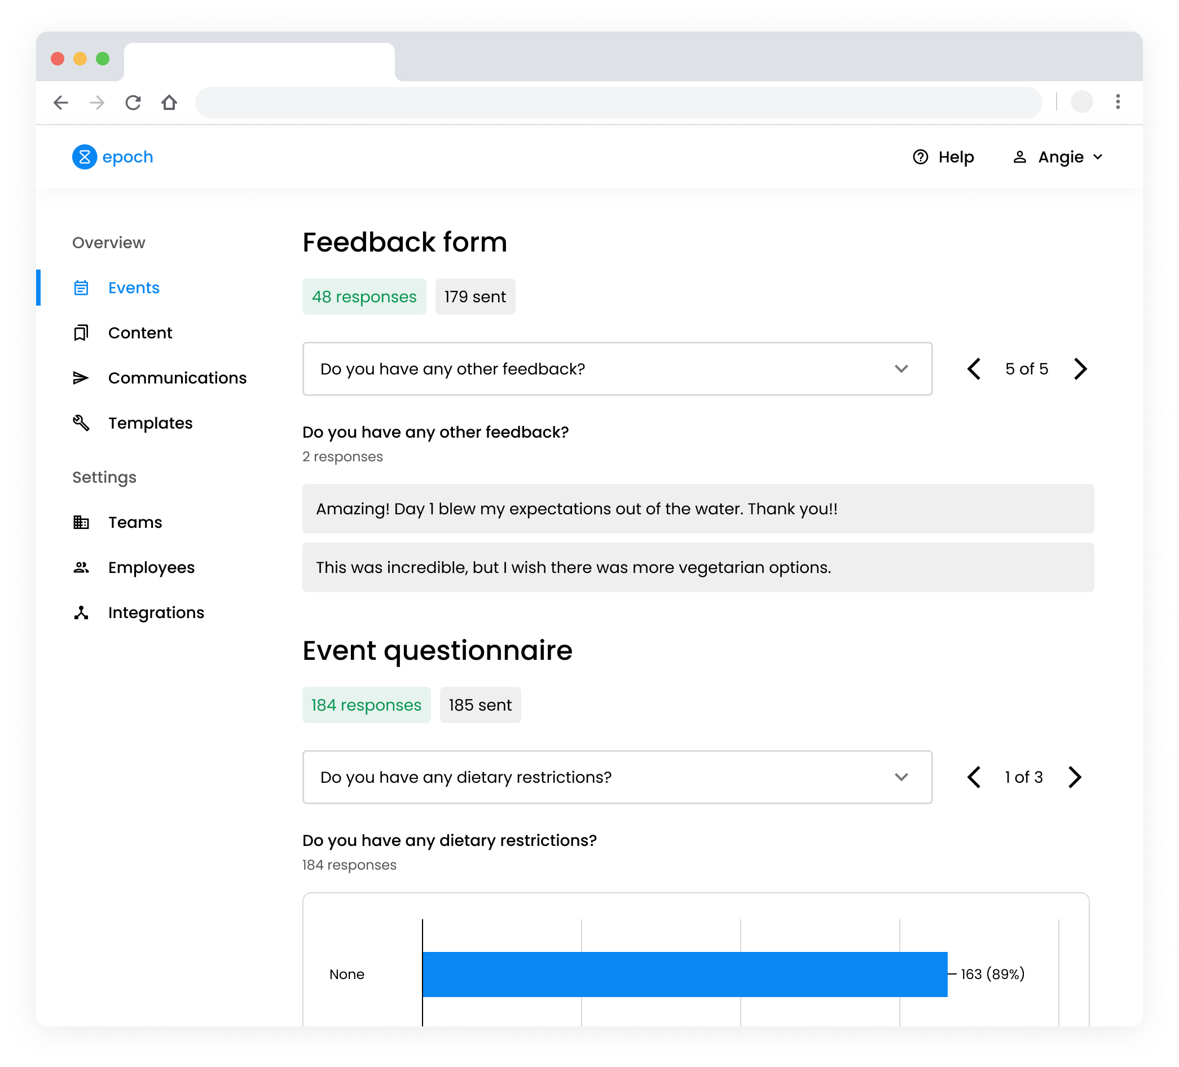The height and width of the screenshot is (1067, 1179).
Task: Click the Content bookmark icon
Action: 81,333
